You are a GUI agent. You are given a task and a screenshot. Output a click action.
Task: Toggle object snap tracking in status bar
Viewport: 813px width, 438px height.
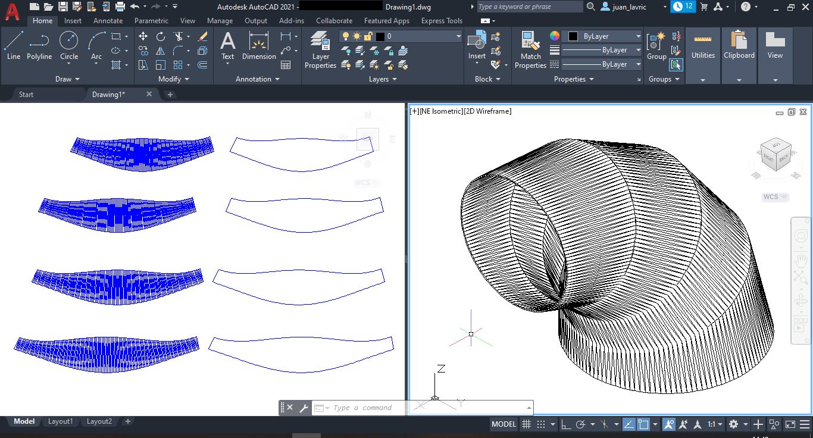[x=629, y=424]
